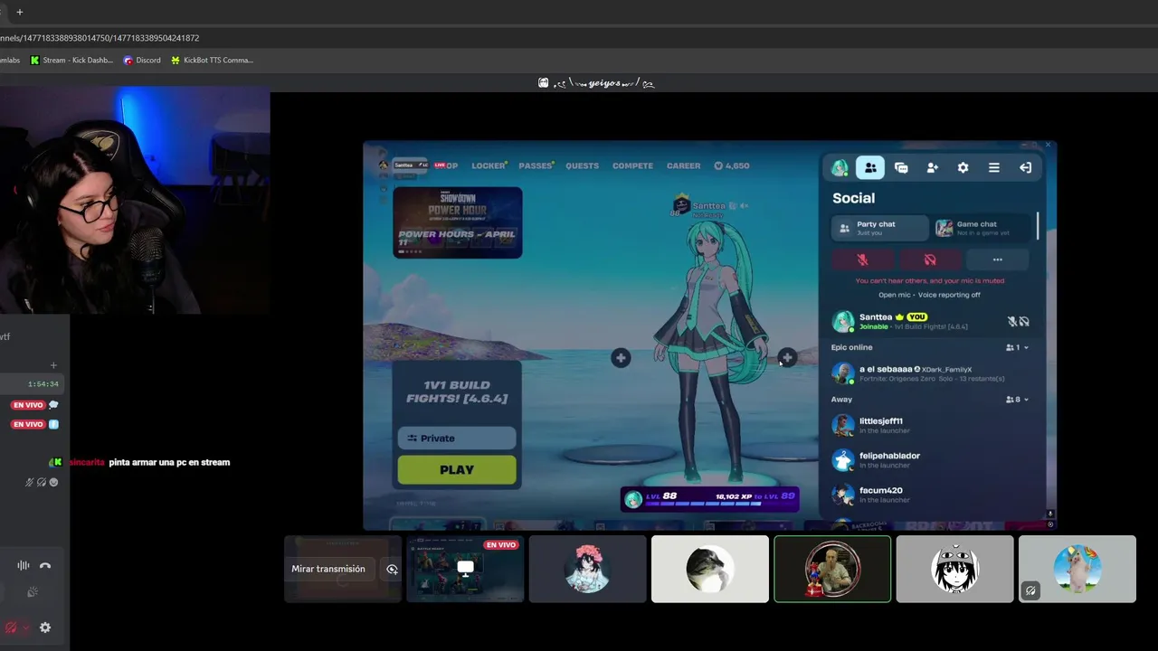Expand the Epic online friends group
Image resolution: width=1158 pixels, height=651 pixels.
coord(930,347)
